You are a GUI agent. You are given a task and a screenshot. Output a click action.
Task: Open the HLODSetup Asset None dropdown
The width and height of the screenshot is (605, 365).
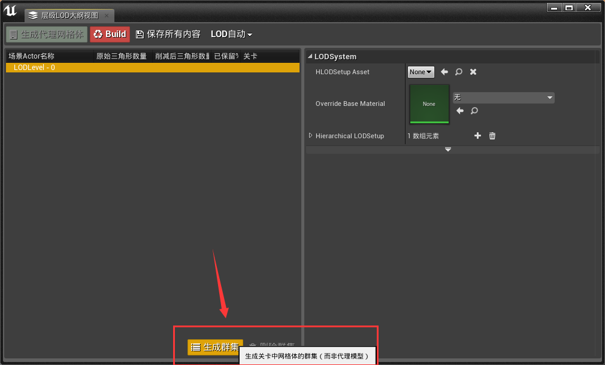point(421,72)
